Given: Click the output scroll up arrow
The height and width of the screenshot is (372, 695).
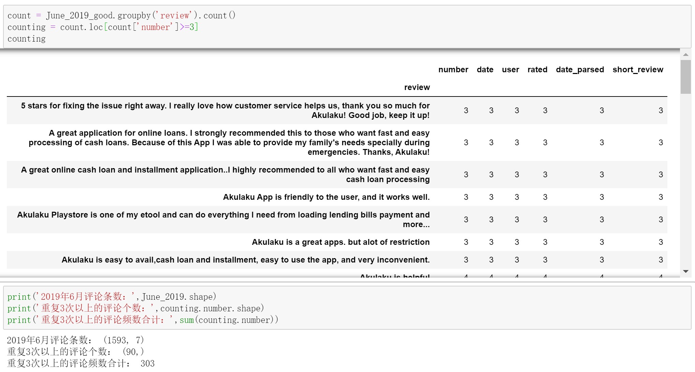Looking at the screenshot, I should 685,55.
